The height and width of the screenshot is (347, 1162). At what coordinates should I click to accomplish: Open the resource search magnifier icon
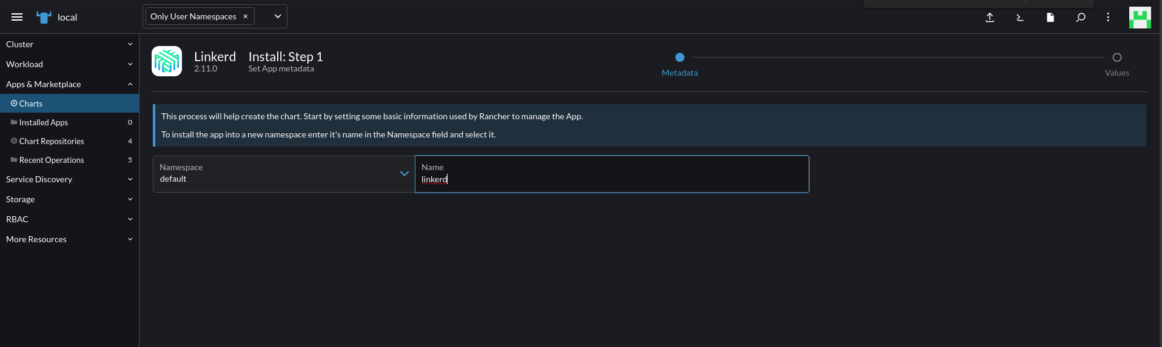(x=1081, y=18)
